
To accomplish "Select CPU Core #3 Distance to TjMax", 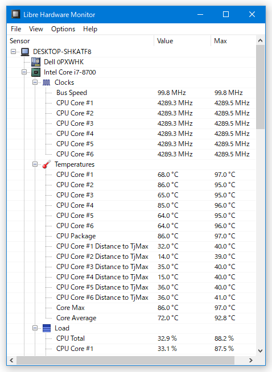I will coord(131,267).
